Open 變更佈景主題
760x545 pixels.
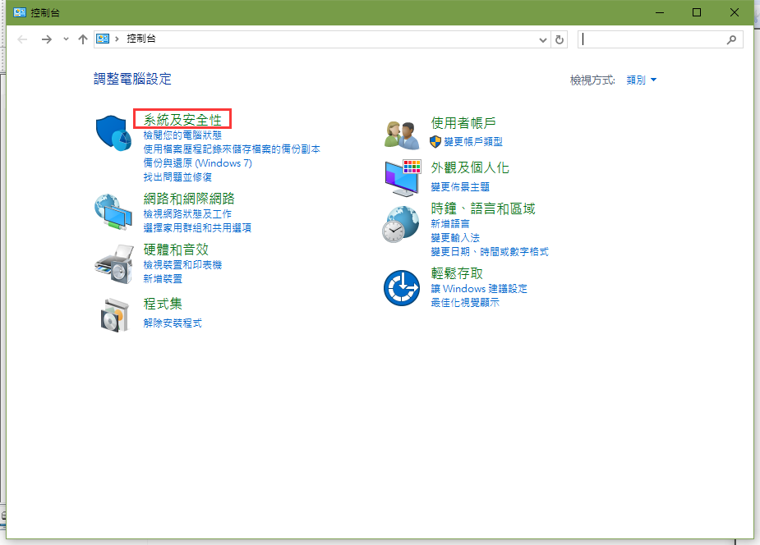pyautogui.click(x=460, y=187)
